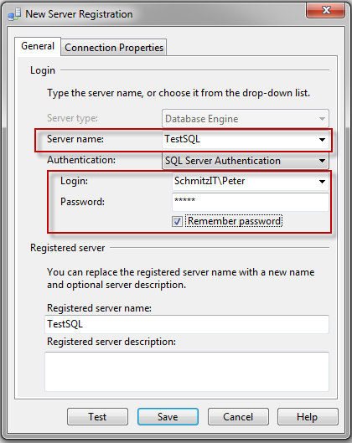Click the Server name field showing TestSQL

pyautogui.click(x=245, y=139)
